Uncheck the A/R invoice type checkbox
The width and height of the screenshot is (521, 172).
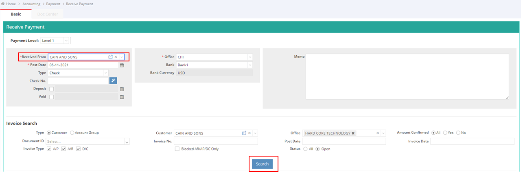[63, 149]
